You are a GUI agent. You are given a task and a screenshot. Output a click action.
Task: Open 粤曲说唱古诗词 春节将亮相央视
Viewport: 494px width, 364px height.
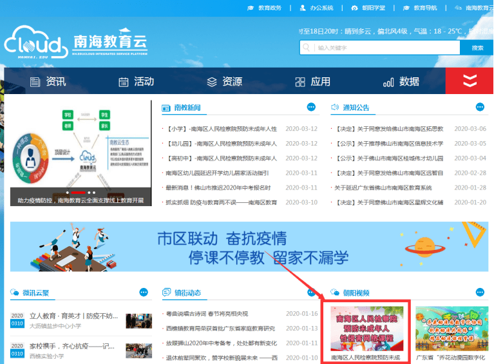pyautogui.click(x=207, y=314)
